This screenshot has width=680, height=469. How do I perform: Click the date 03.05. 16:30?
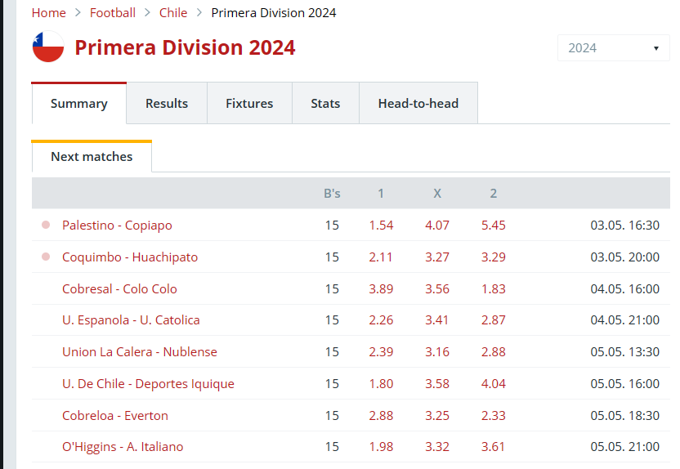(x=625, y=225)
